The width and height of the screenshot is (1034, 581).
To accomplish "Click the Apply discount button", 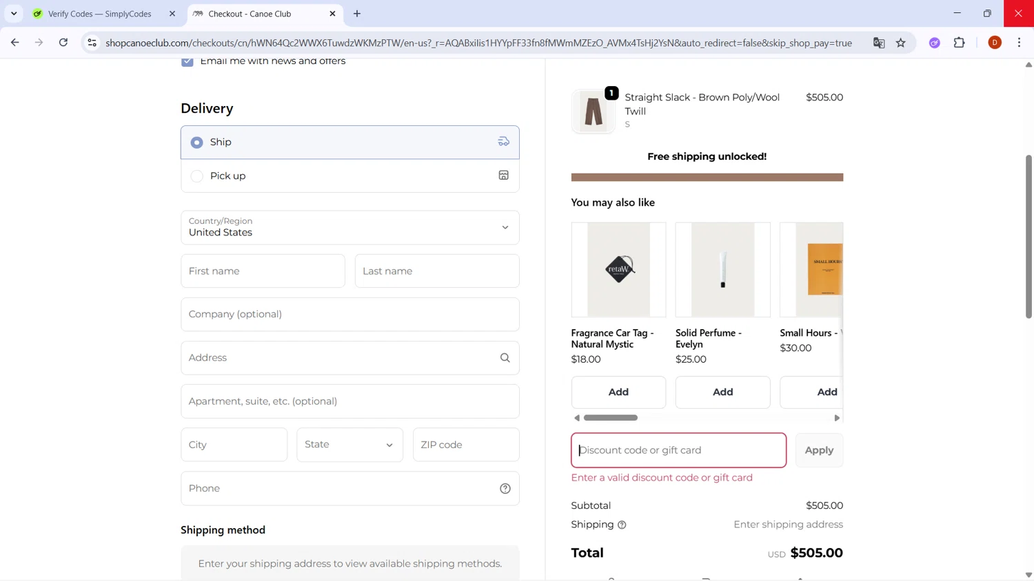I will (819, 450).
